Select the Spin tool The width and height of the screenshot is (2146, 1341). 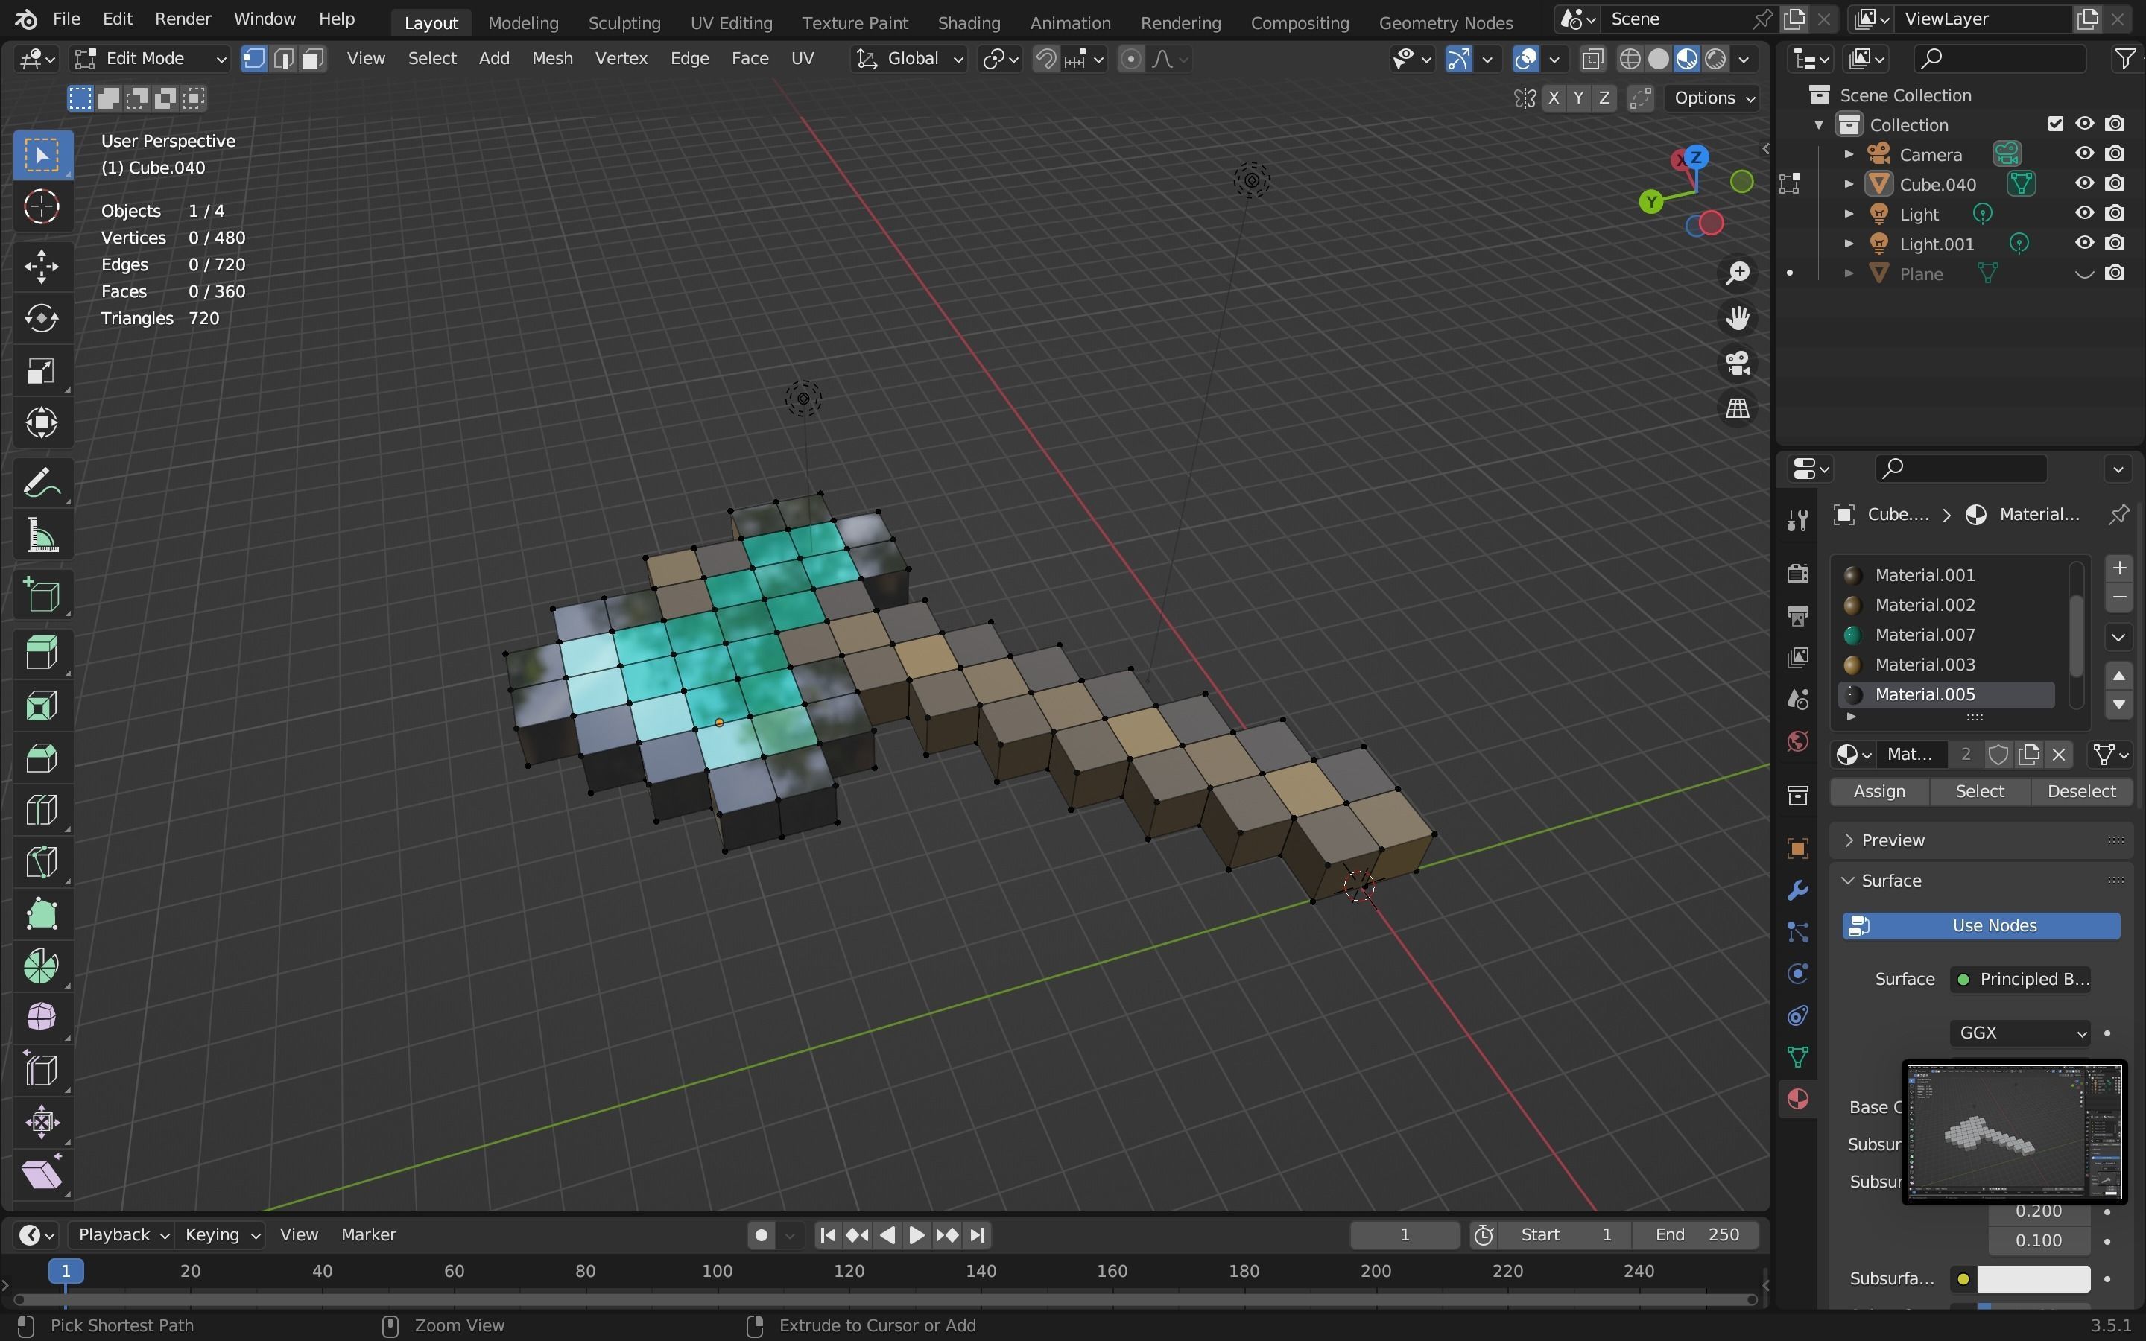(x=42, y=967)
